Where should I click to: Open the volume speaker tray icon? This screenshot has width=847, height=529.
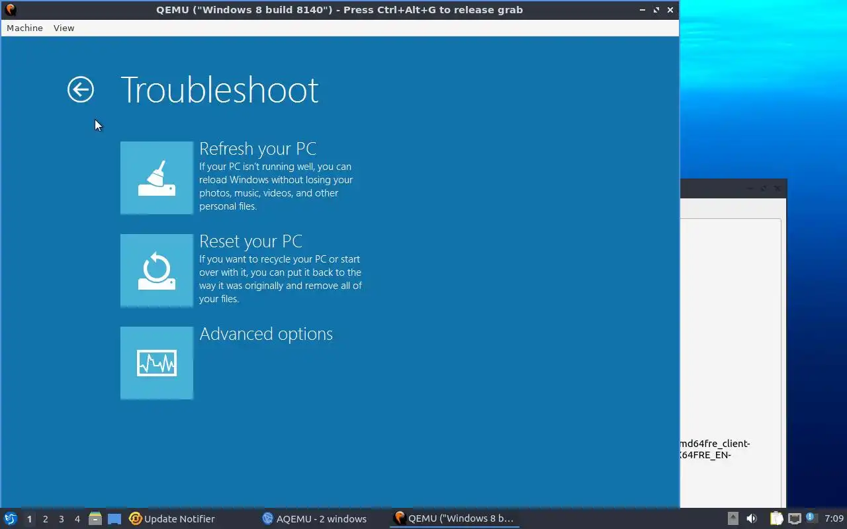(x=752, y=519)
